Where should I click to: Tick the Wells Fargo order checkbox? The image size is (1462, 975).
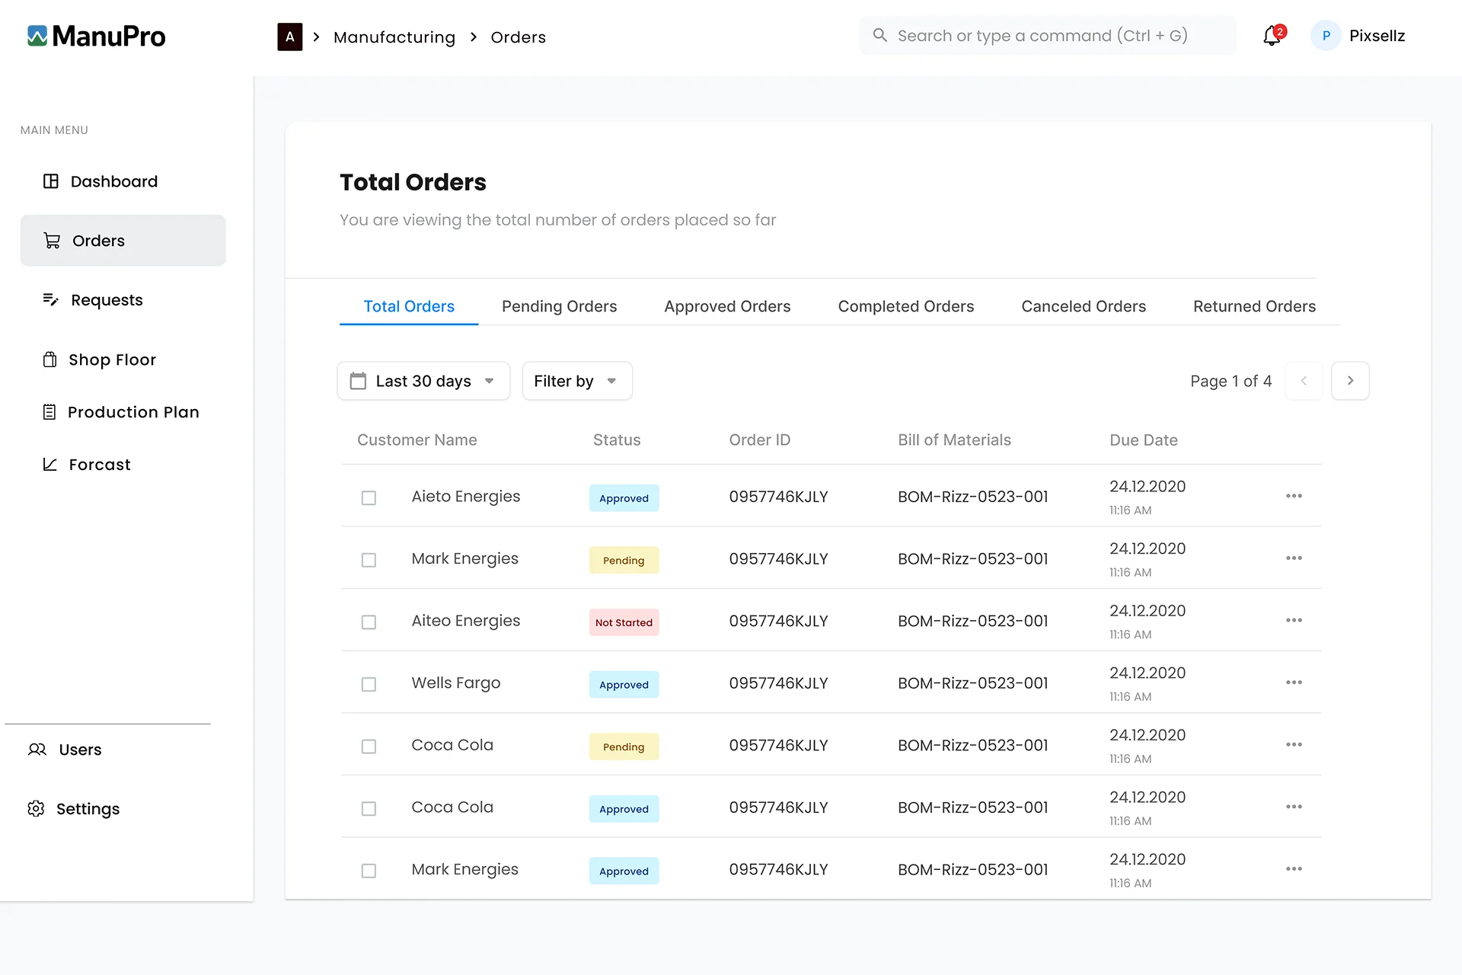369,684
